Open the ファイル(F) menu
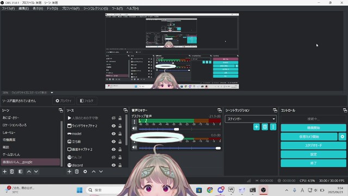348x196 pixels. 8,9
